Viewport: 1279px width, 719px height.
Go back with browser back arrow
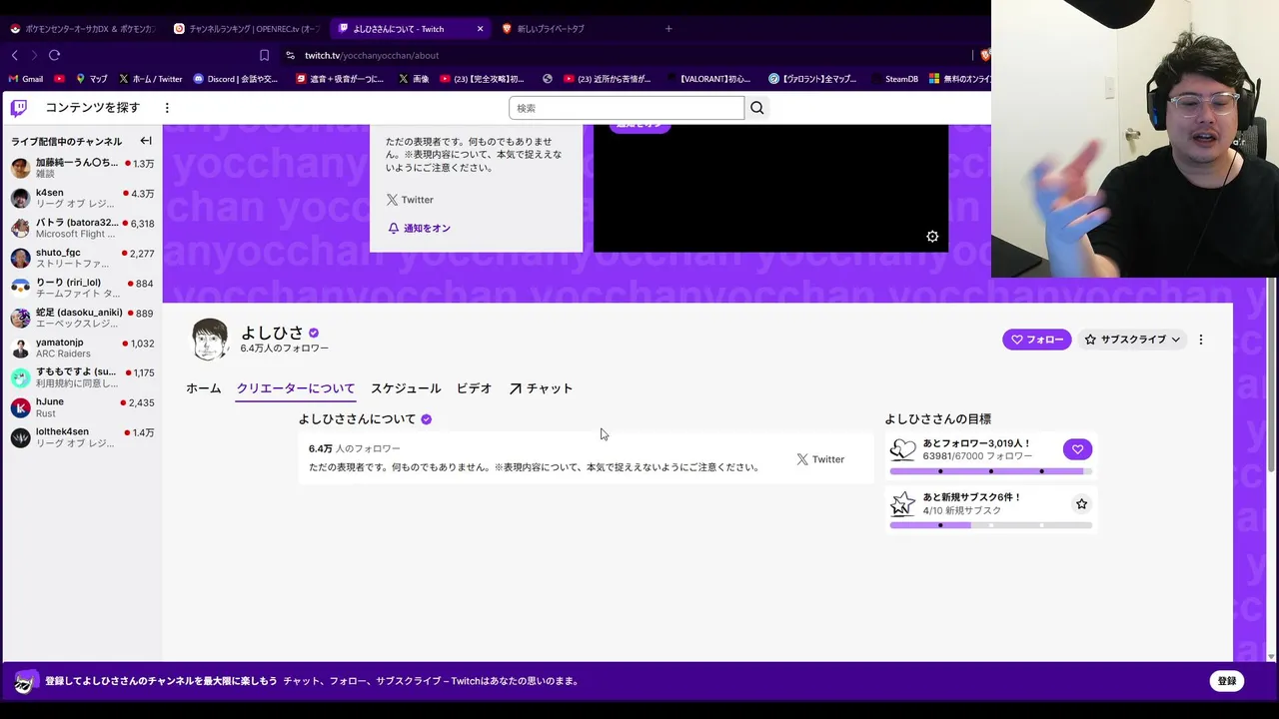tap(15, 55)
